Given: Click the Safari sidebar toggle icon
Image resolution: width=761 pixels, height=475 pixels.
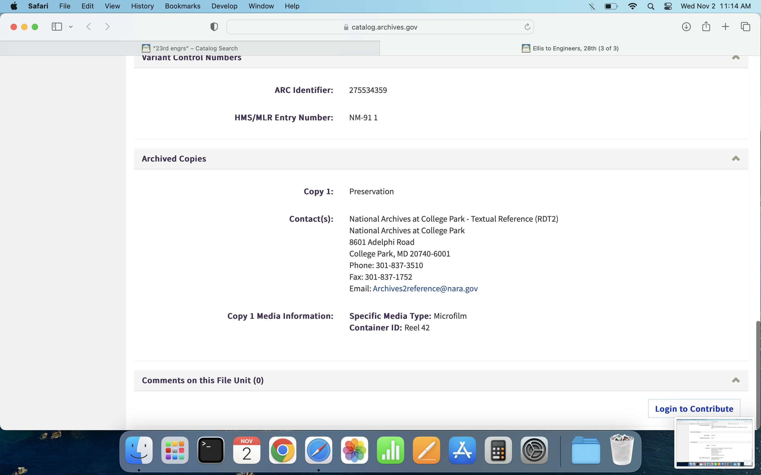Looking at the screenshot, I should pyautogui.click(x=57, y=27).
